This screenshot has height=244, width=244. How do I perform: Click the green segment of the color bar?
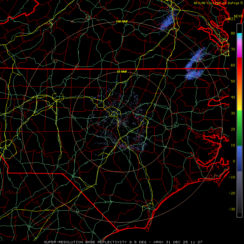point(239,128)
